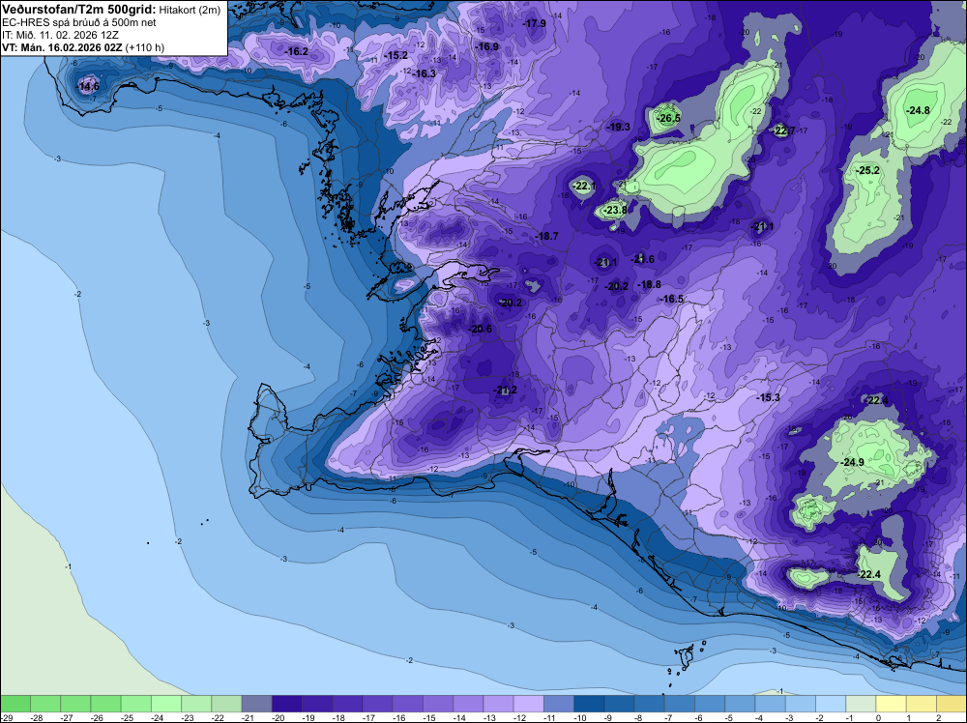Screen dimensions: 967x723
Task: Click the pale green-white -1 legend swatch
Action: pos(861,704)
